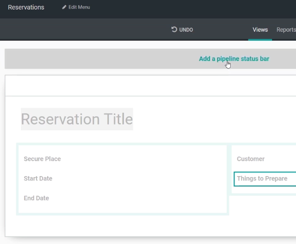Click the Reservations app title
The height and width of the screenshot is (244, 296).
26,7
